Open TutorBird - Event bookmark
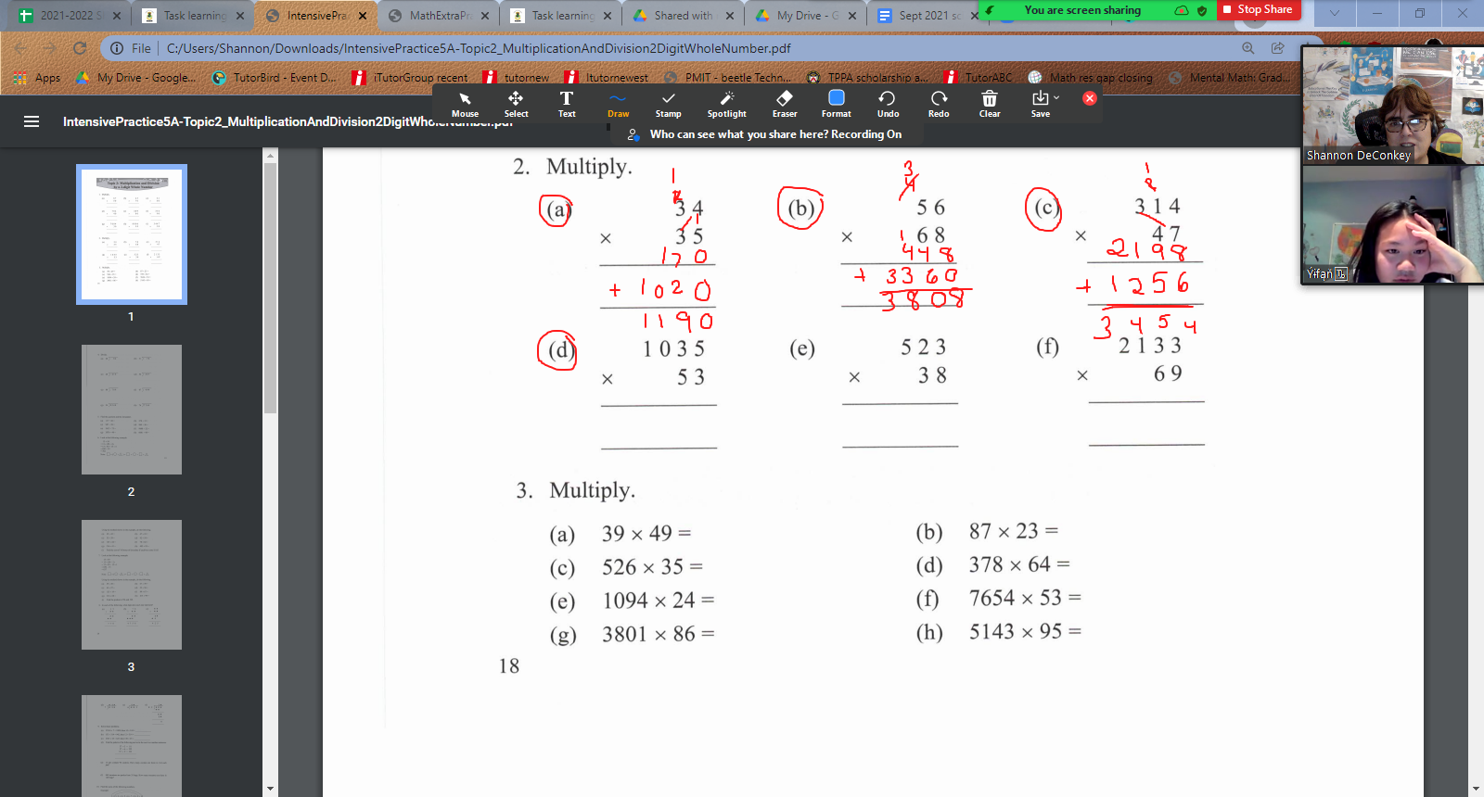 pos(275,78)
